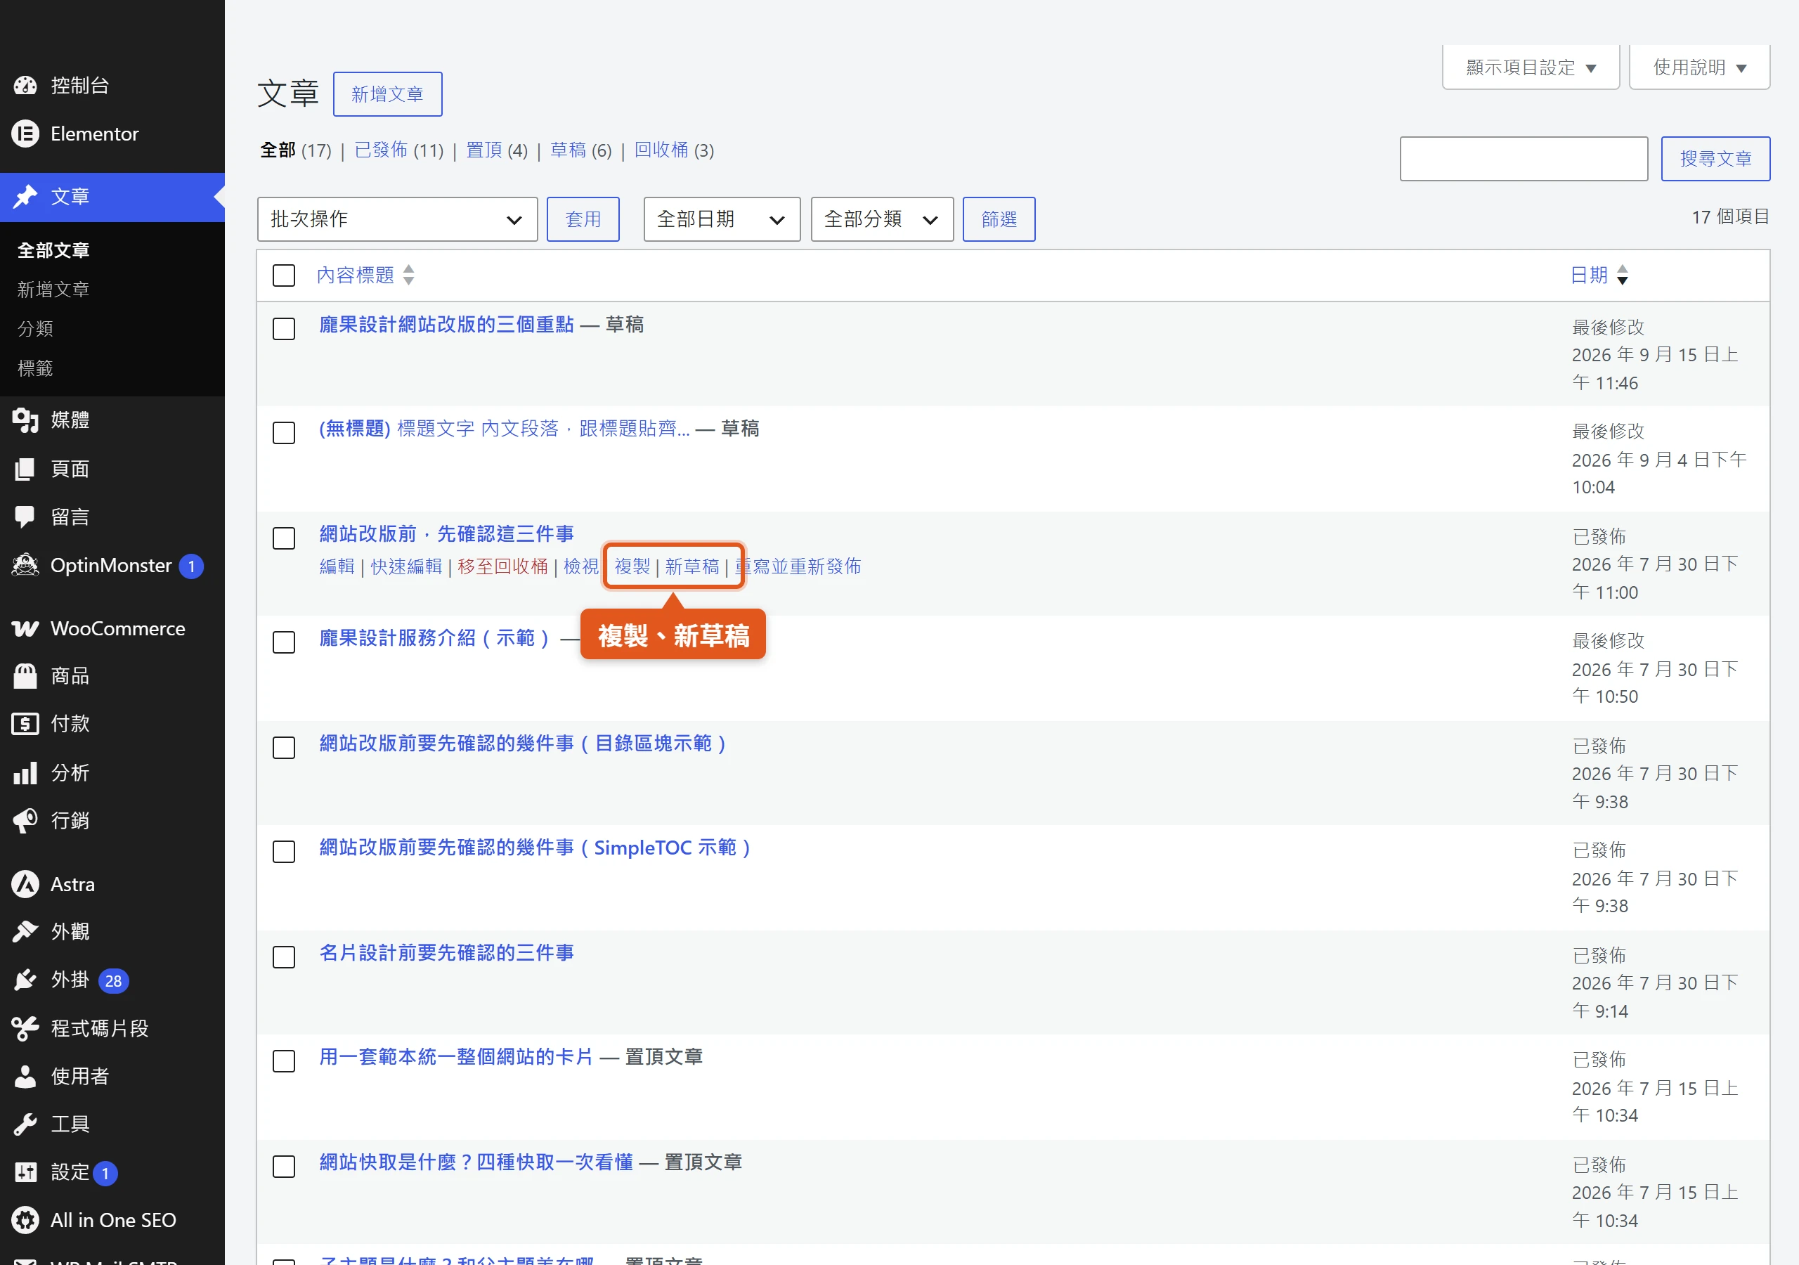Open the 批次操作 bulk actions dropdown
Viewport: 1799px width, 1265px height.
click(x=397, y=219)
